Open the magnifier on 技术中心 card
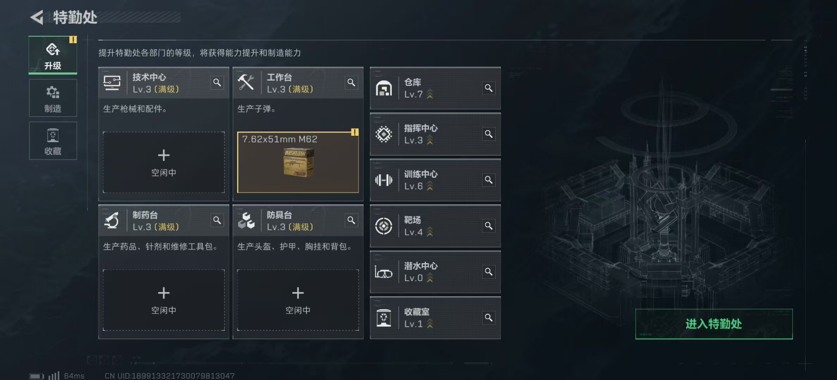The width and height of the screenshot is (837, 380). [x=217, y=83]
